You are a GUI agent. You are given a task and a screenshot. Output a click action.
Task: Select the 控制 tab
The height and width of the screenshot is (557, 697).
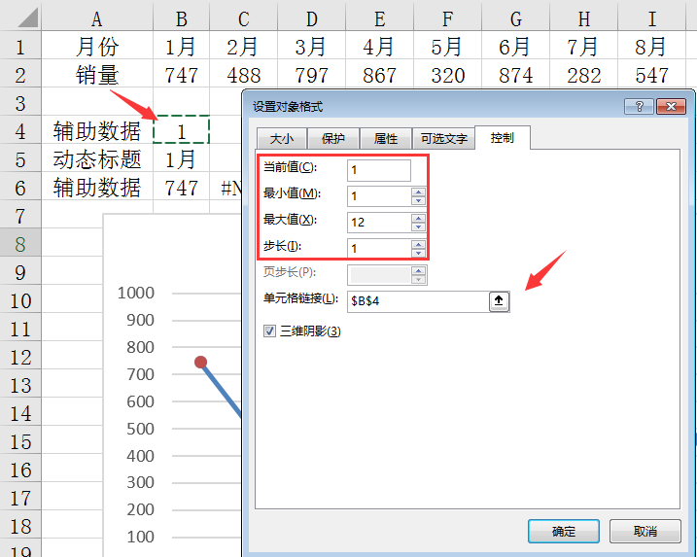coord(503,138)
